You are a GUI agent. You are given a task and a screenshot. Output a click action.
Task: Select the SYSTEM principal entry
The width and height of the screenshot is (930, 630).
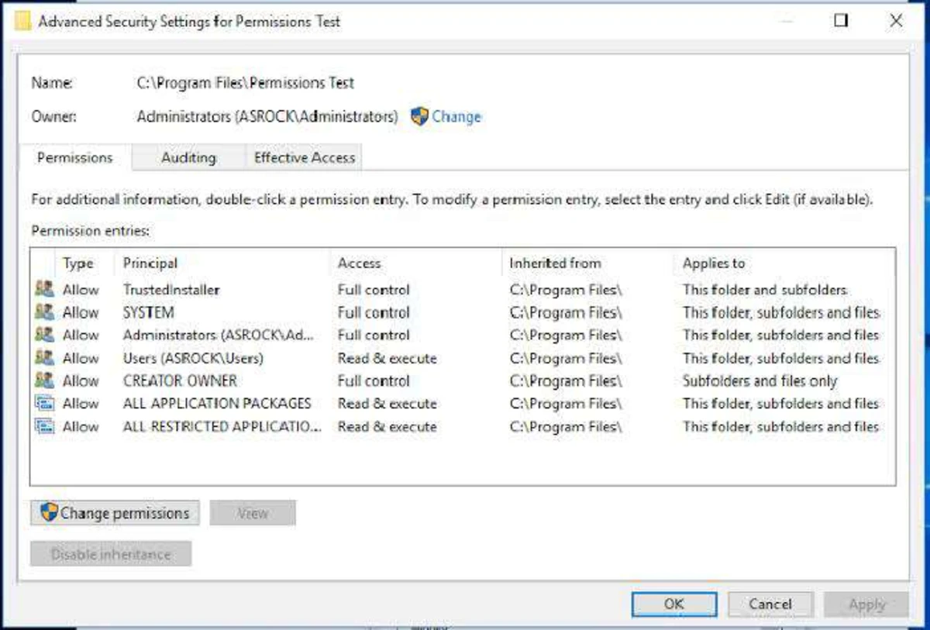coord(148,313)
